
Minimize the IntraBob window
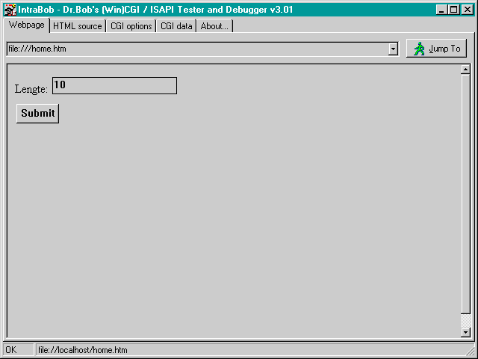click(x=441, y=10)
